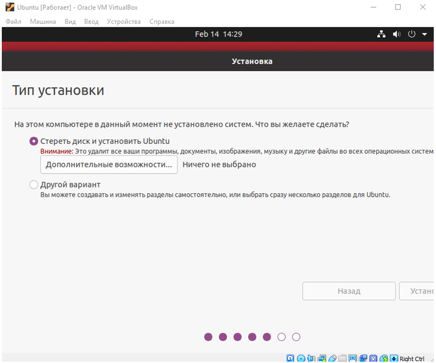Screen dimensions: 436x363
Task: Open the clock showing Feb 14 14:29
Action: pyautogui.click(x=218, y=34)
